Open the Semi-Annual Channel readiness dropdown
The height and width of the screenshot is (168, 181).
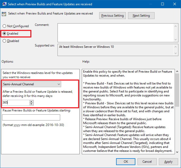pos(32,84)
